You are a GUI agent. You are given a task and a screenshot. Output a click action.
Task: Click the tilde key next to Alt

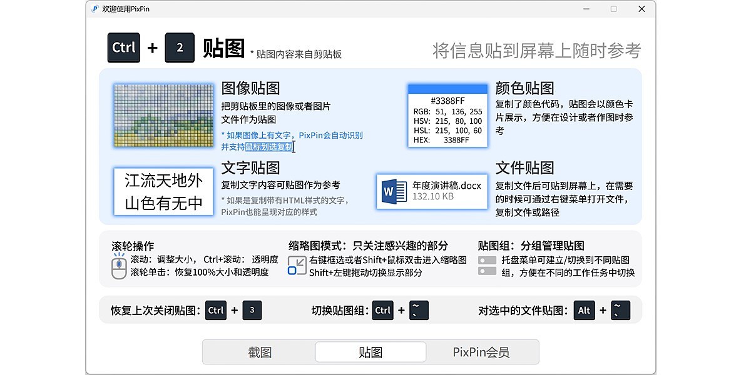[620, 310]
